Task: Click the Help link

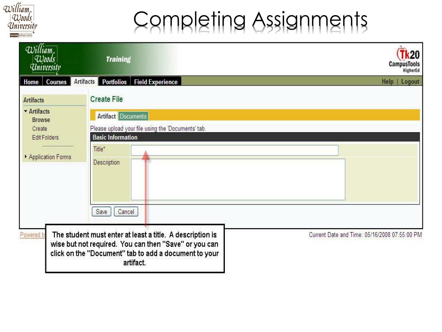Action: tap(388, 82)
